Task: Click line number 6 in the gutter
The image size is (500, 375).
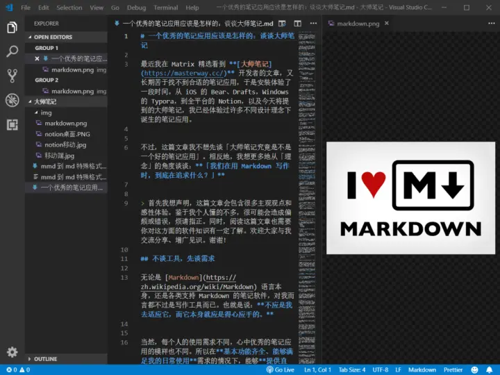Action: (126, 148)
